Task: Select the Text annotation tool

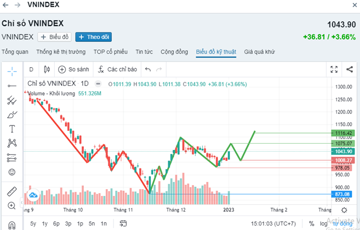Action: [12, 129]
